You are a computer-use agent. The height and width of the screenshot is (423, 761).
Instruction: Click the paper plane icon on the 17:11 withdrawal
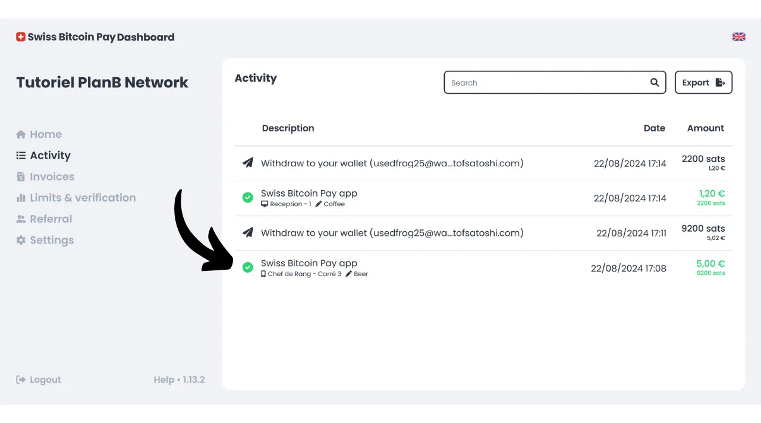[248, 233]
